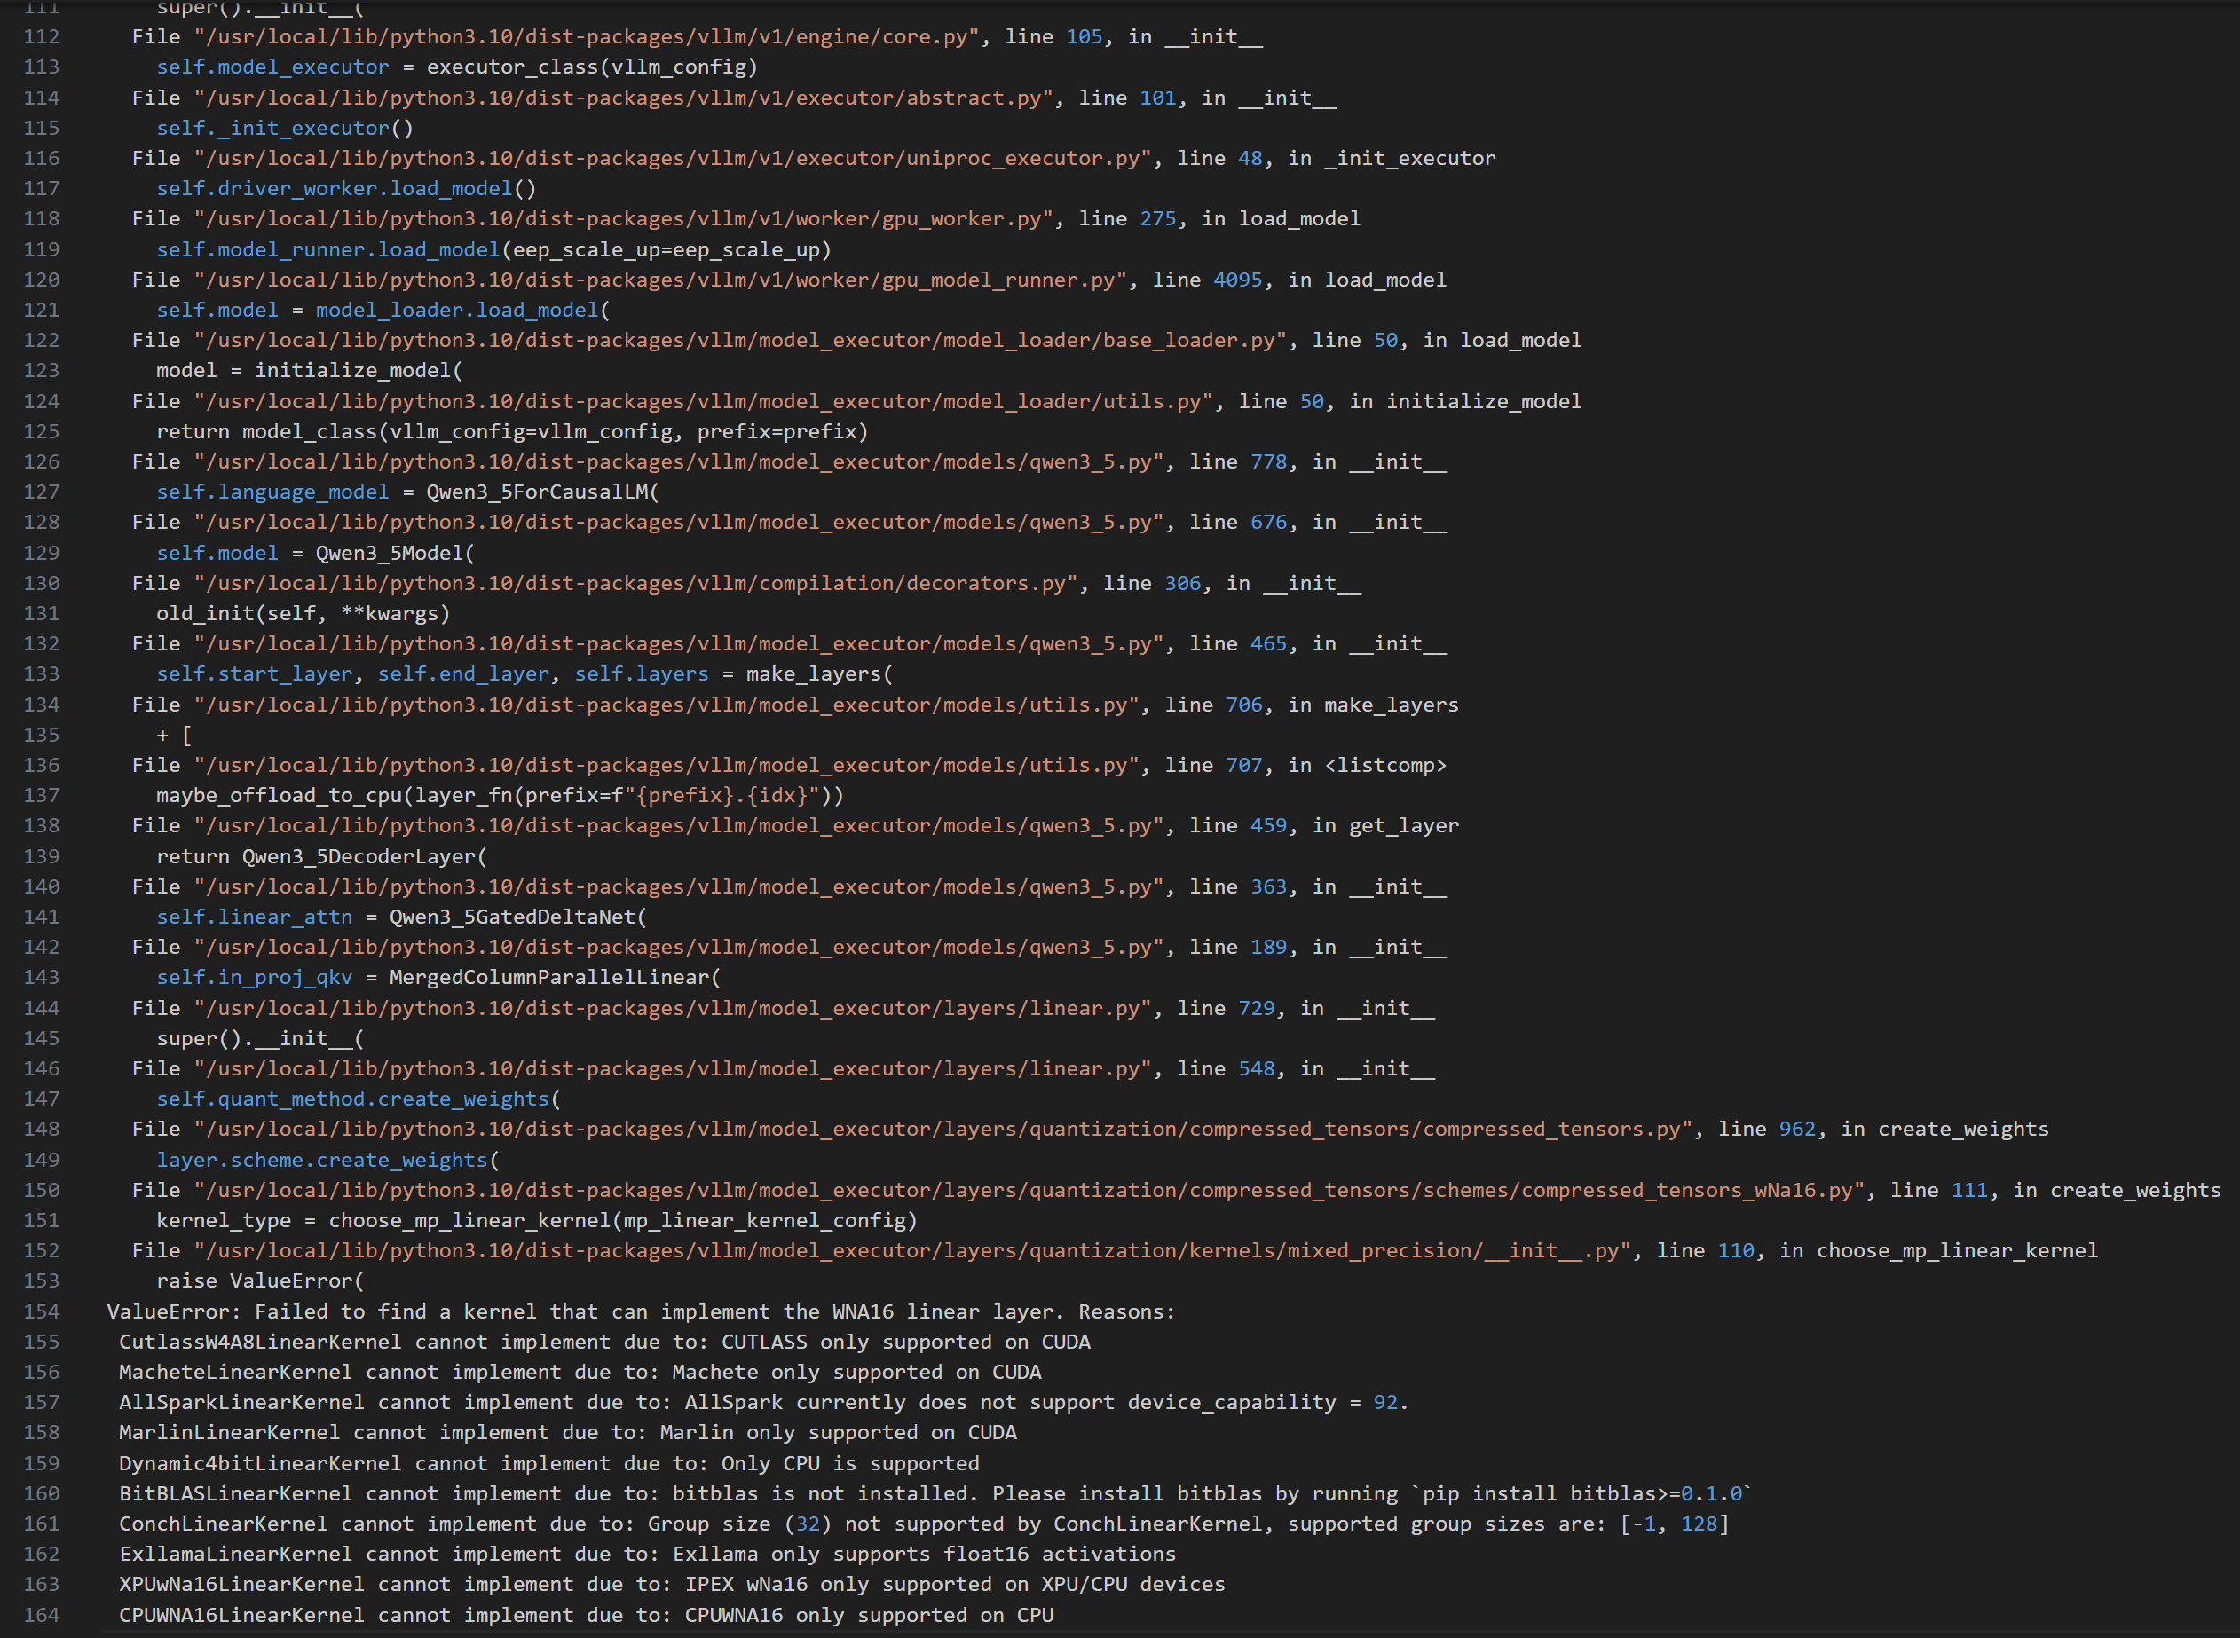
Task: Click "Qwen3_5Model(" on line 129
Action: point(396,554)
